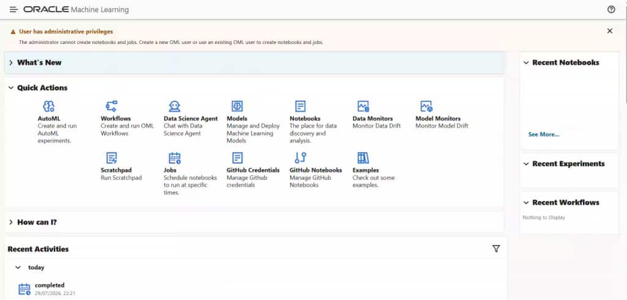Open the help question mark icon
The image size is (627, 300).
[611, 10]
